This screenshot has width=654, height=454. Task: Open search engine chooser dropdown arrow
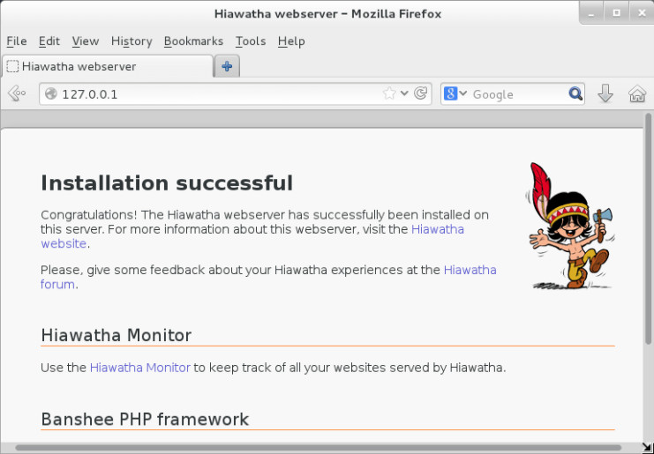(462, 93)
